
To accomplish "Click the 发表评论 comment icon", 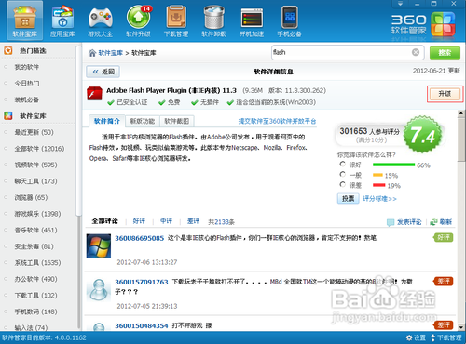I will coord(391,222).
